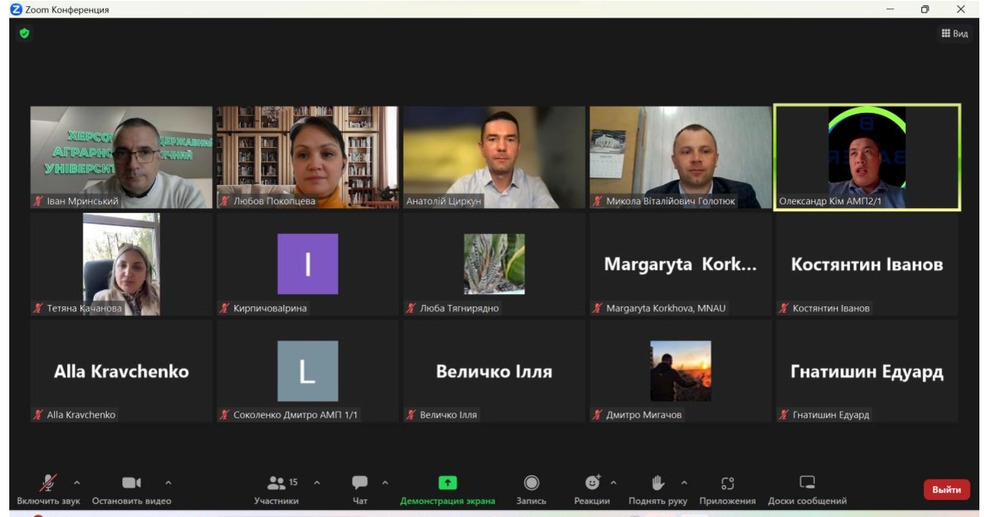Click gray L avatar of Соколенко Дмитро
Image resolution: width=984 pixels, height=517 pixels.
[308, 371]
